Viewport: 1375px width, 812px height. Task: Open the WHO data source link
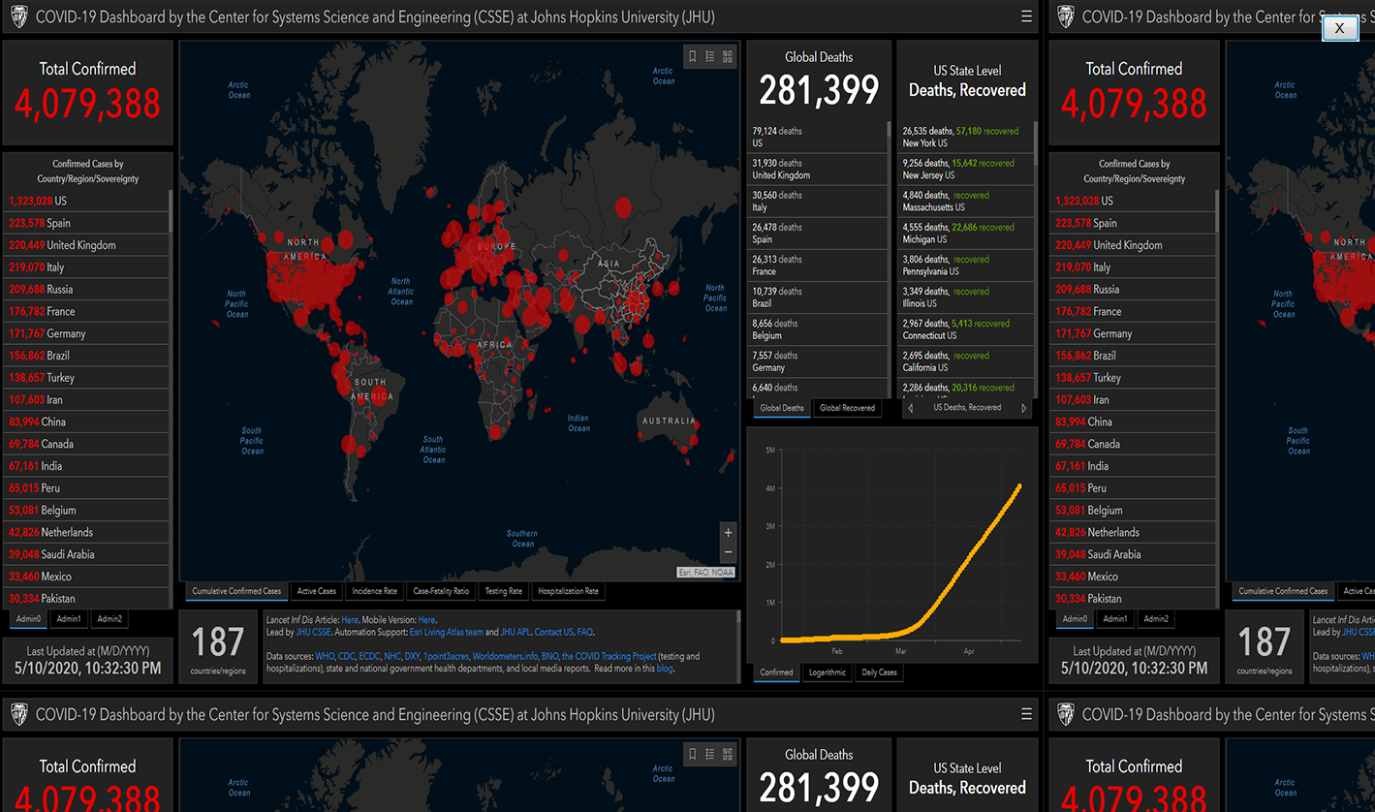[x=325, y=657]
